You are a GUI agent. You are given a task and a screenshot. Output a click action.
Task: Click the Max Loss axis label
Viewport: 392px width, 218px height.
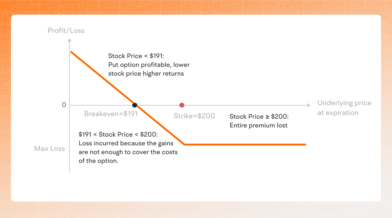[x=49, y=149]
